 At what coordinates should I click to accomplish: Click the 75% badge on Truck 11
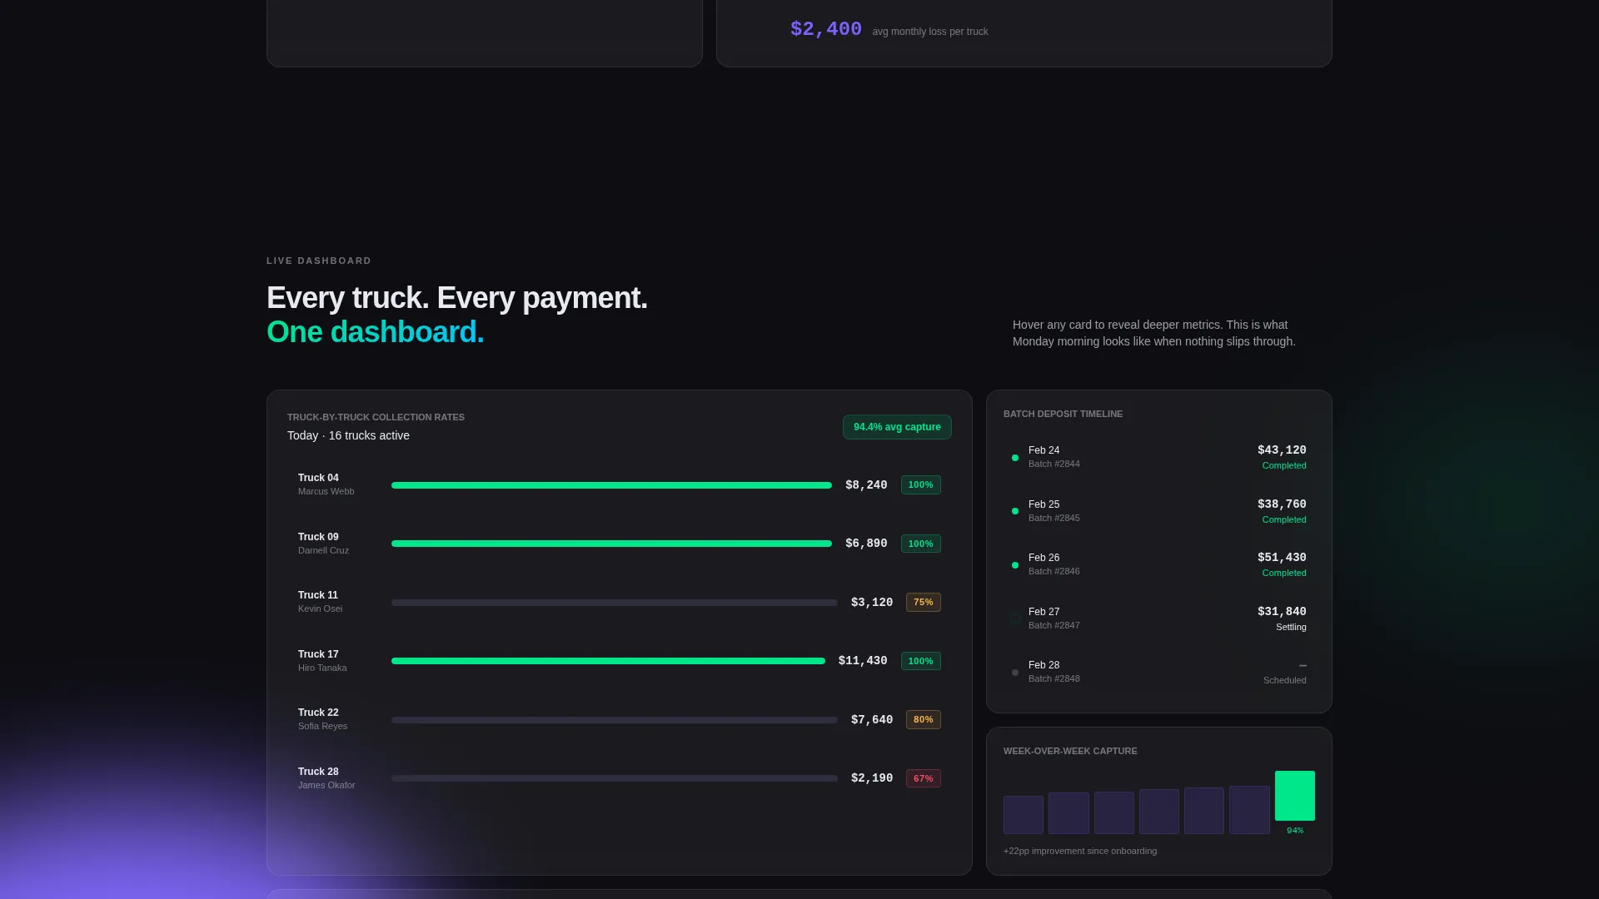click(924, 602)
